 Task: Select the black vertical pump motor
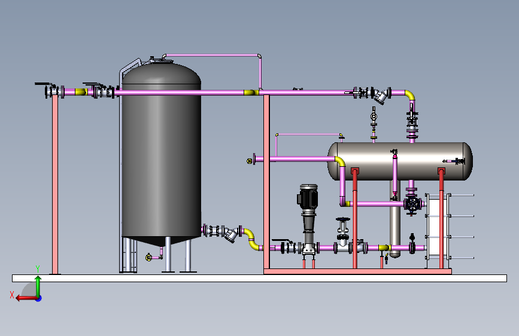pos(308,198)
